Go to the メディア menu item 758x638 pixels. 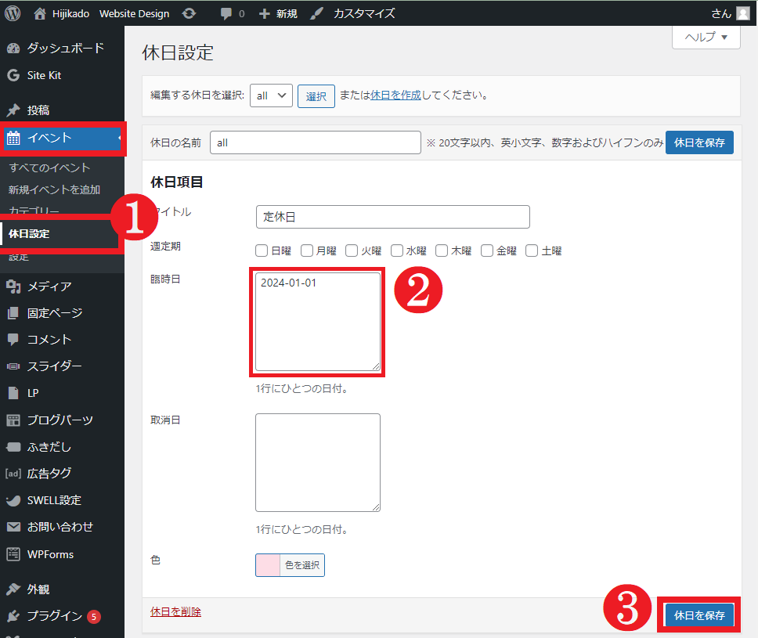(49, 287)
